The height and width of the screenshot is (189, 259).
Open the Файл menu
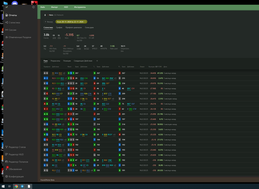[43, 7]
